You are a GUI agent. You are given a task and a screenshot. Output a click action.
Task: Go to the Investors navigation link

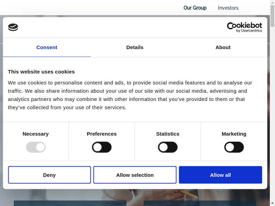tap(228, 8)
